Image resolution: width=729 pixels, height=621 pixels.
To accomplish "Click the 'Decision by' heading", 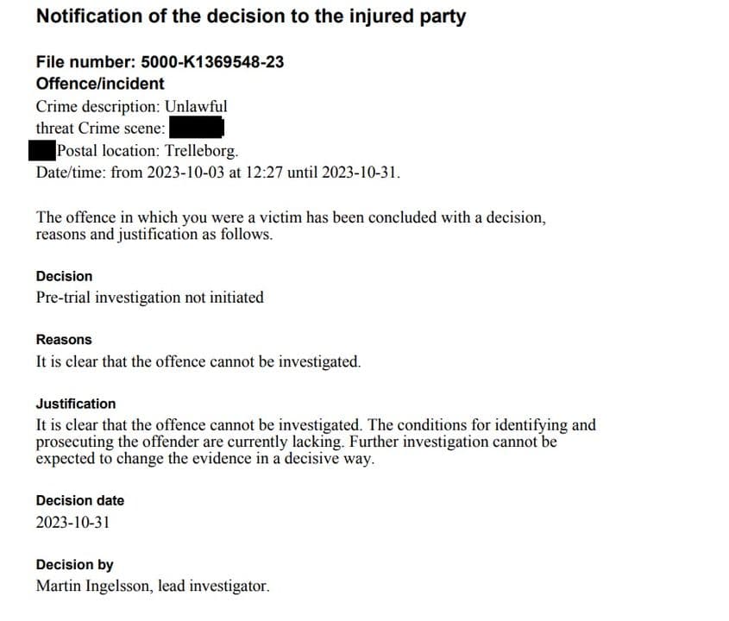I will point(75,564).
